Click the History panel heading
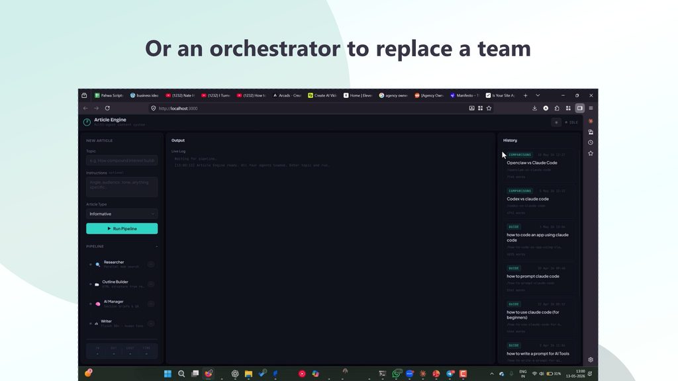This screenshot has height=381, width=678. 510,140
